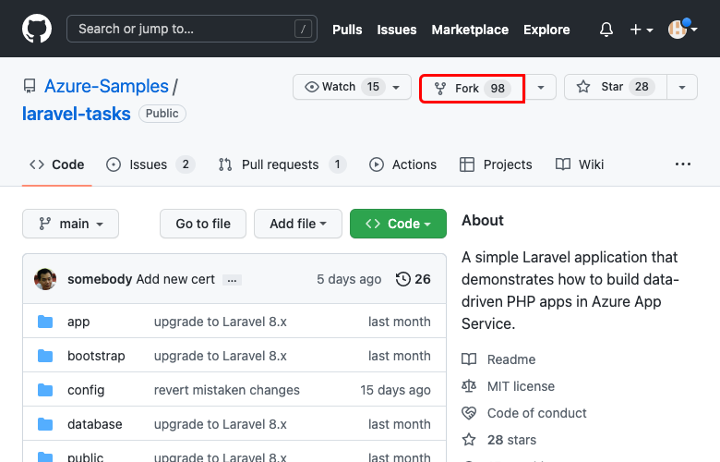Click the commit history clock icon
The height and width of the screenshot is (462, 720).
pyautogui.click(x=402, y=279)
